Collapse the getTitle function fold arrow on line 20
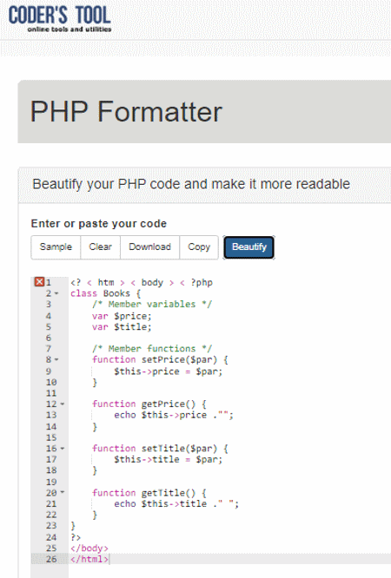Image resolution: width=391 pixels, height=578 pixels. (62, 492)
